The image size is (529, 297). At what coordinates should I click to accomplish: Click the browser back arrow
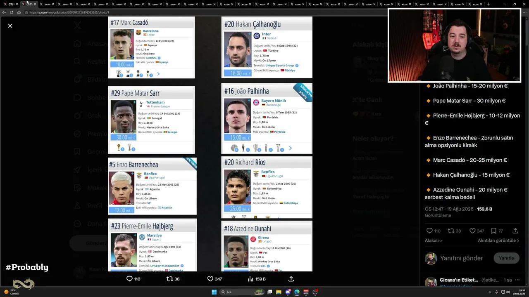pyautogui.click(x=4, y=12)
